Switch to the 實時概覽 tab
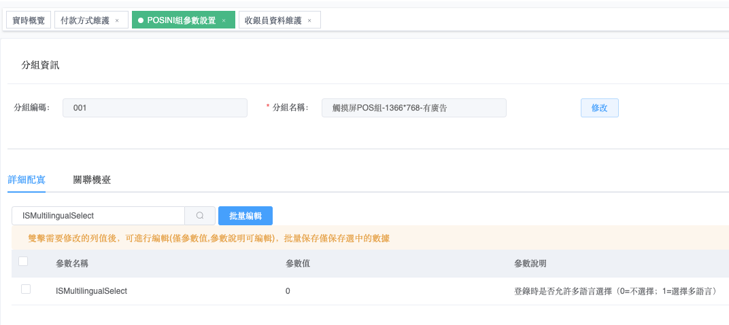This screenshot has height=325, width=729. [x=29, y=20]
